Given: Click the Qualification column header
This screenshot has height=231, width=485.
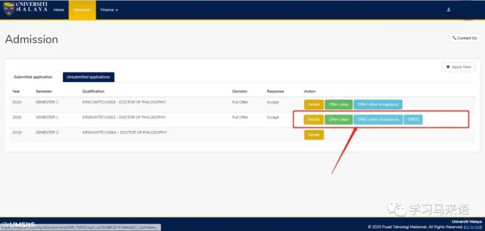Looking at the screenshot, I should coord(93,91).
